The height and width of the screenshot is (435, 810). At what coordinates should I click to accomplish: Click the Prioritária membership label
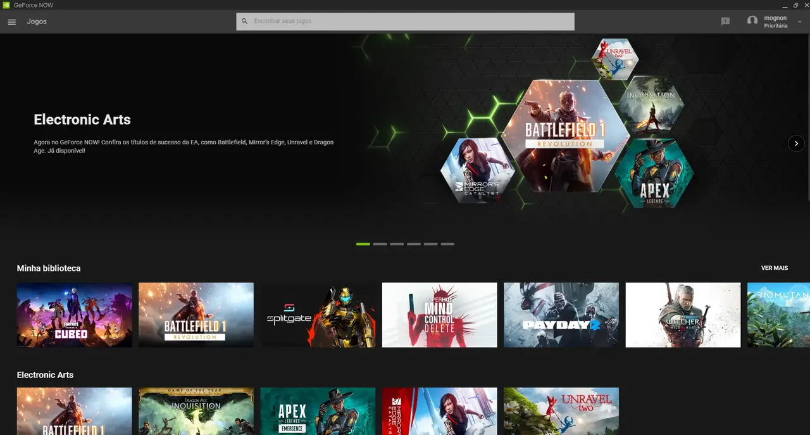coord(776,26)
